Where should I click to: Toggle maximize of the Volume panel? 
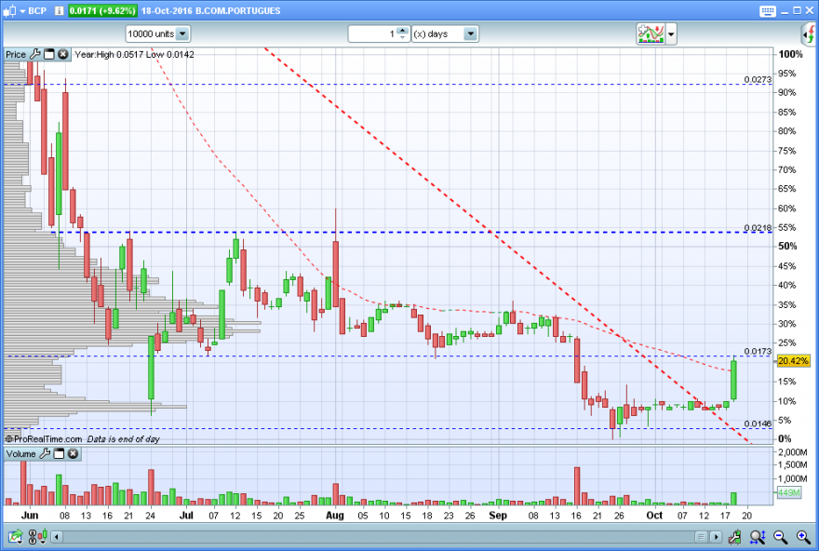click(59, 453)
